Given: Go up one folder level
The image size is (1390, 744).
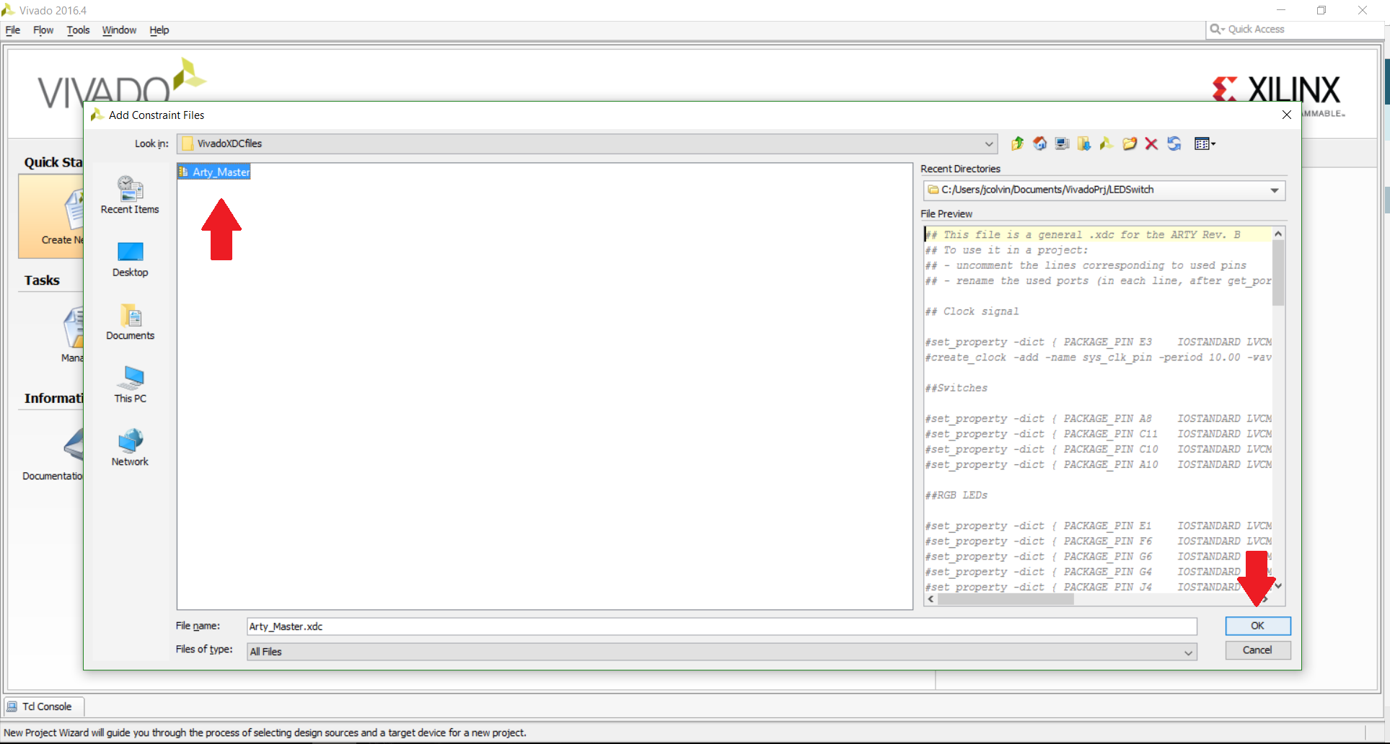Looking at the screenshot, I should (1017, 143).
